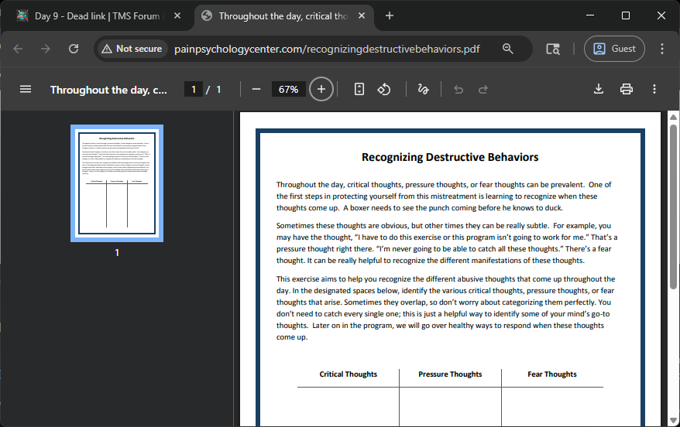
Task: Toggle the PDF sidebar menu icon
Action: point(26,89)
